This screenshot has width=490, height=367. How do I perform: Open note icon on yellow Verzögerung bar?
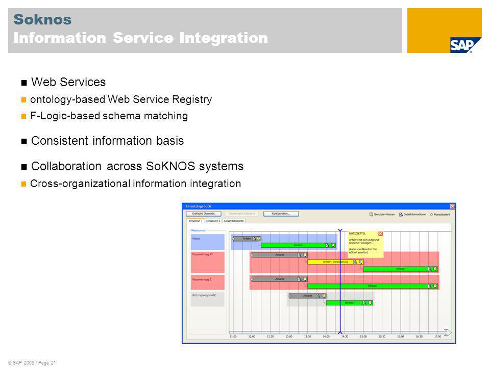[361, 262]
